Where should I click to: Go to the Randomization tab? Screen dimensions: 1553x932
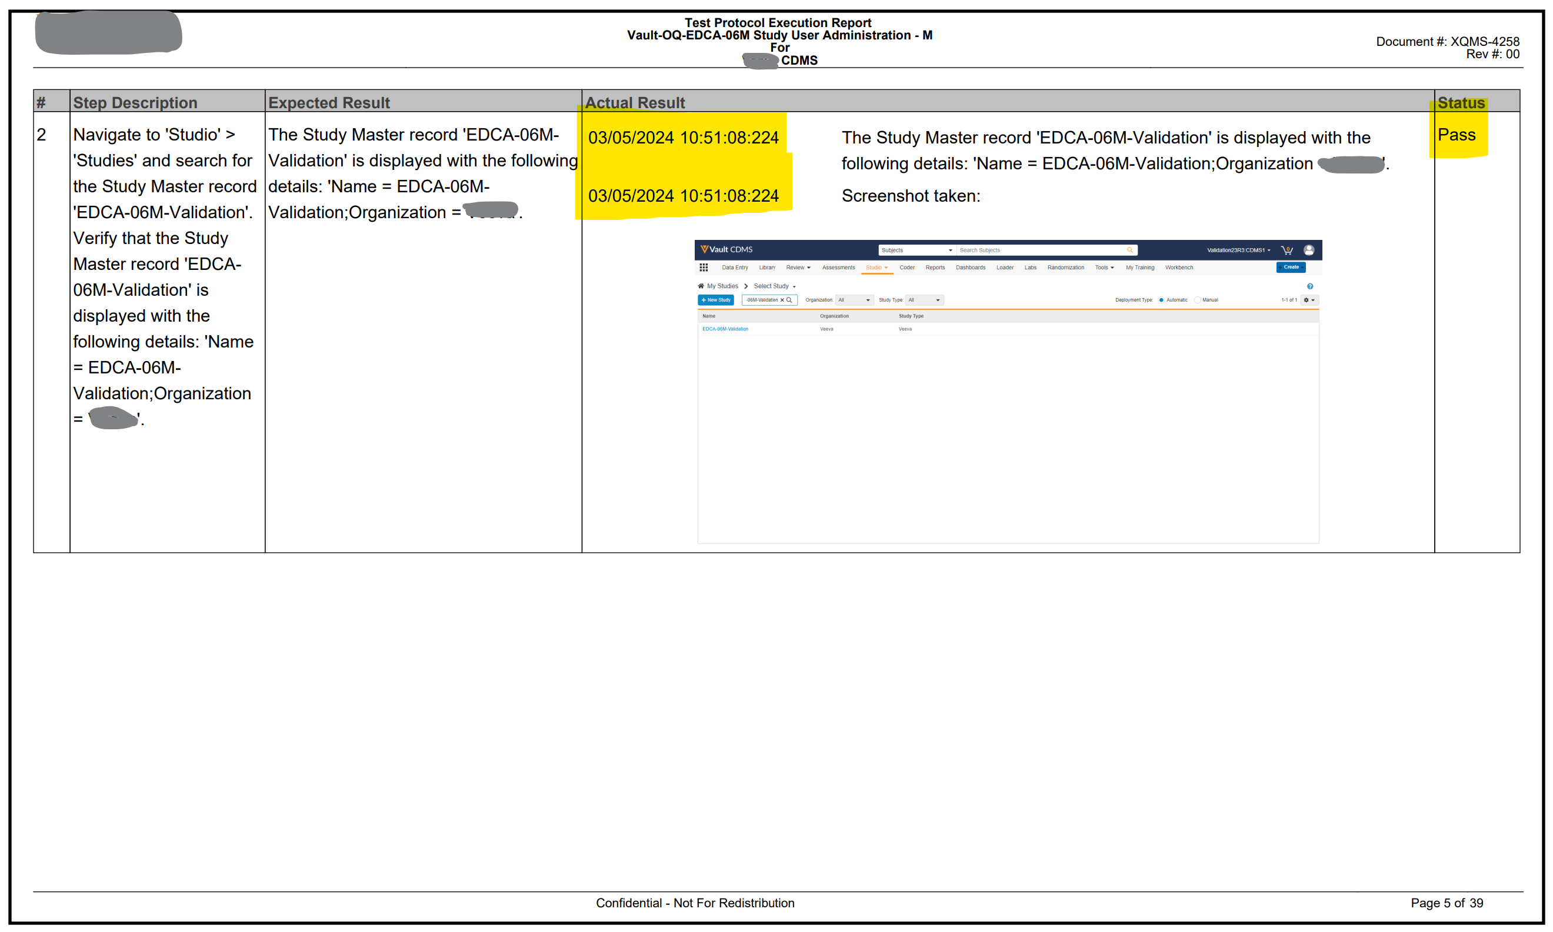1066,268
